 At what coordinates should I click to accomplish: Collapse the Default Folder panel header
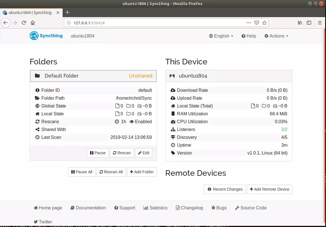93,76
